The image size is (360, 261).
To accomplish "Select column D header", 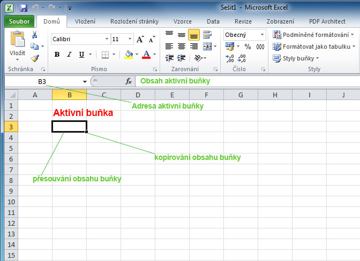I will [138, 95].
